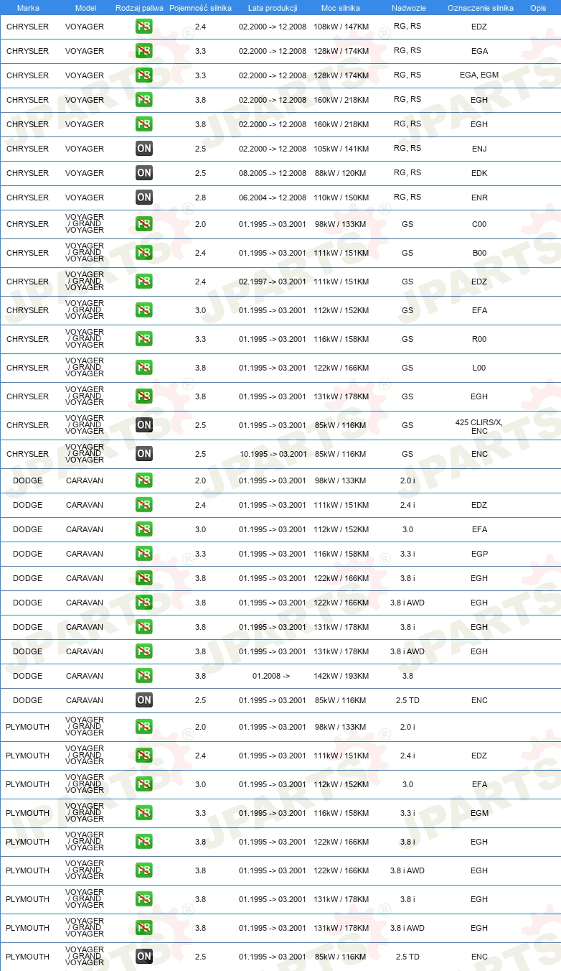Click the Model column header
561x971 pixels.
pyautogui.click(x=85, y=8)
